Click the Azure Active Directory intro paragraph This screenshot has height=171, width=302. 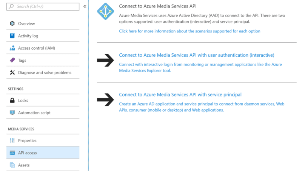click(x=202, y=19)
